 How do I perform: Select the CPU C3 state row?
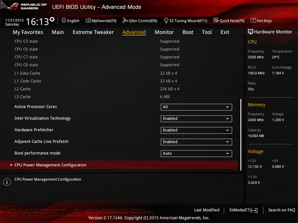(x=119, y=41)
